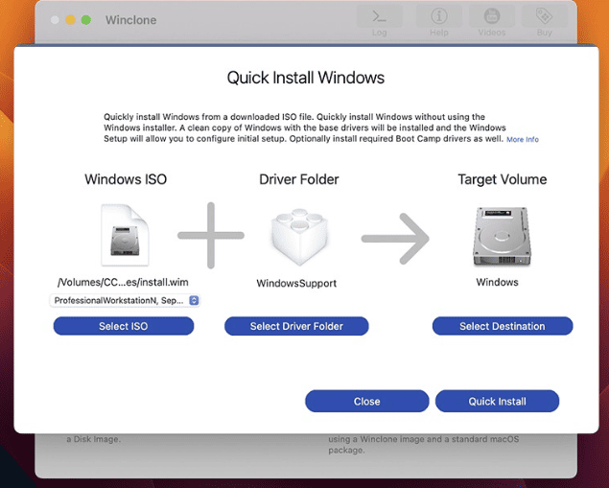This screenshot has width=609, height=488.
Task: Click the Select ISO button
Action: tap(124, 326)
